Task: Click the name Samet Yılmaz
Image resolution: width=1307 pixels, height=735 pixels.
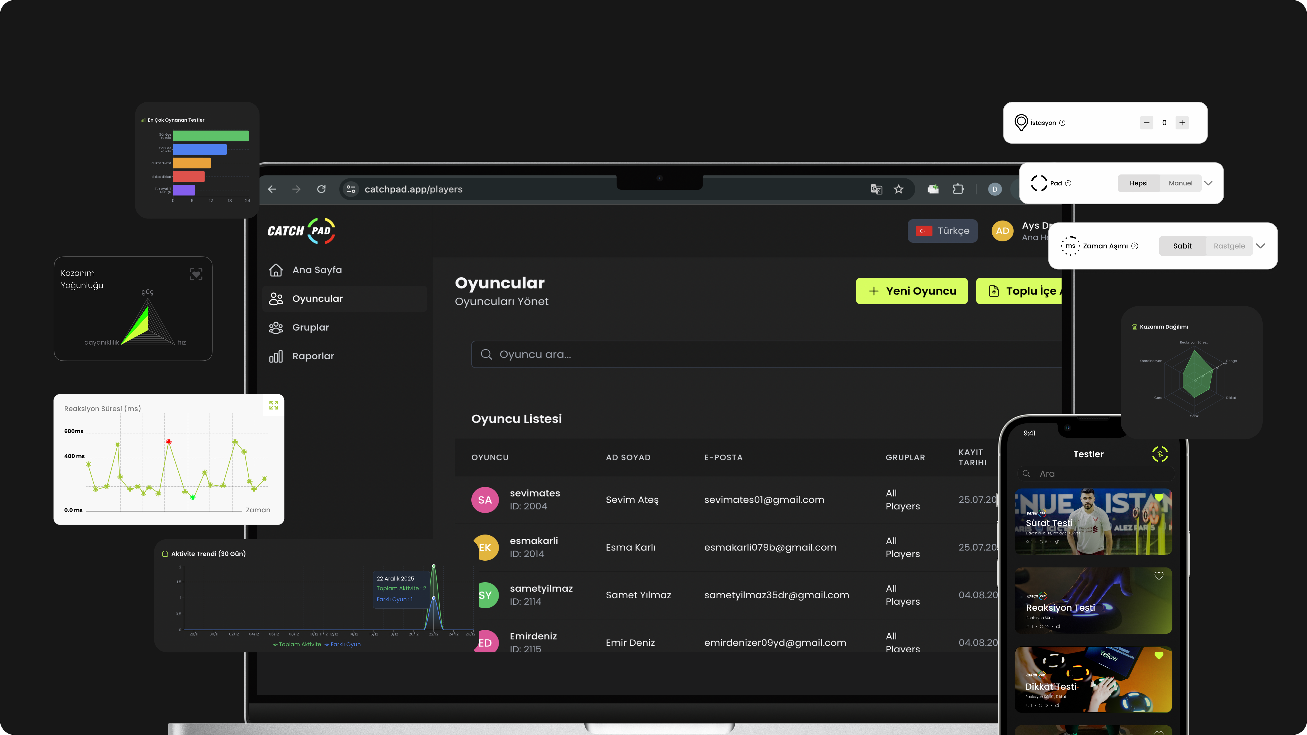Action: (x=638, y=595)
